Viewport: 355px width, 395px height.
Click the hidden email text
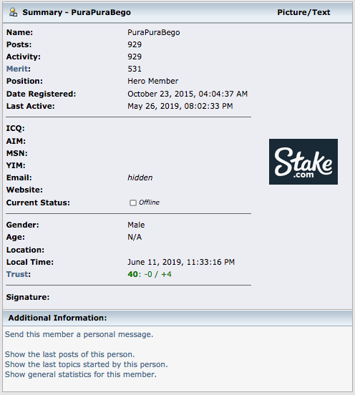(x=140, y=177)
